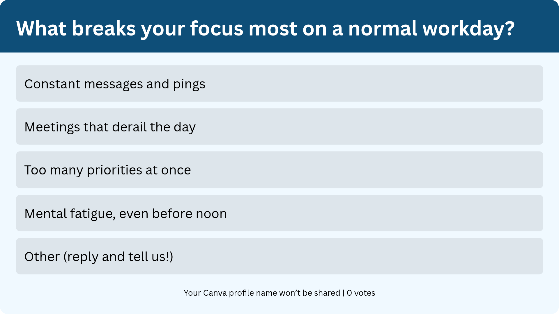This screenshot has width=559, height=314.
Task: Click 'Mental fatigue' text in fourth option
Action: (x=70, y=214)
